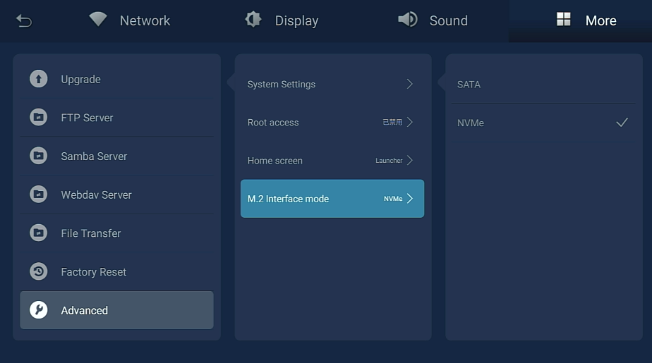
Task: Open the Display tab
Action: pyautogui.click(x=282, y=20)
